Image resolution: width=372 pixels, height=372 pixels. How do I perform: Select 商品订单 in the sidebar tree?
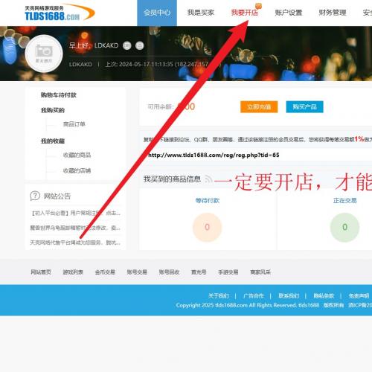click(x=74, y=124)
